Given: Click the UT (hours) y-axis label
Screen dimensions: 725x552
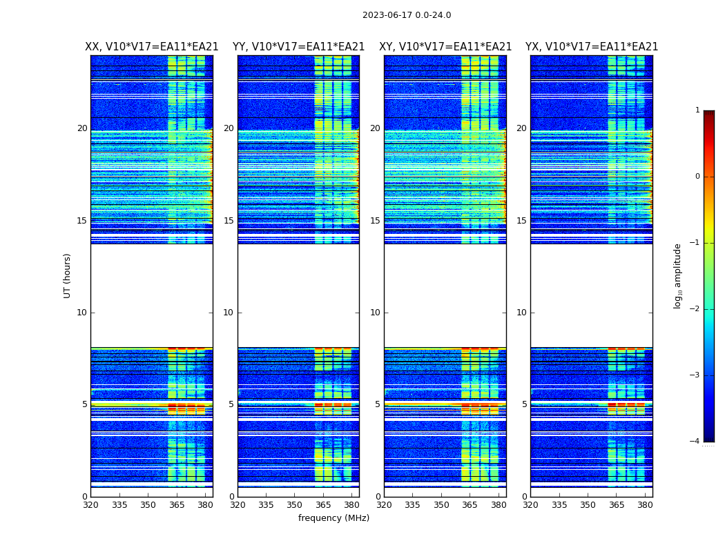Looking at the screenshot, I should [x=68, y=275].
